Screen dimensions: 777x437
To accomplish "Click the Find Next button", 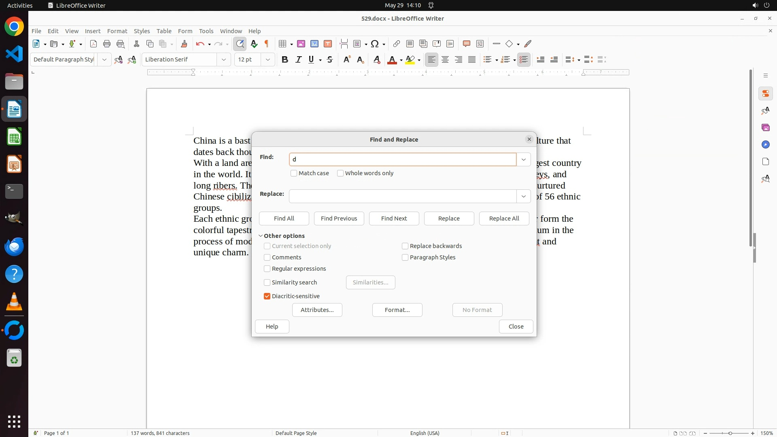I will pyautogui.click(x=394, y=218).
